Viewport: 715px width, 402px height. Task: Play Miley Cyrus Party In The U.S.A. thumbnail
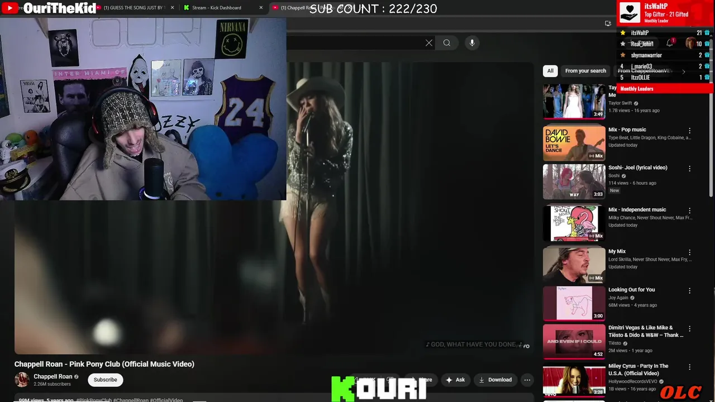(x=574, y=380)
